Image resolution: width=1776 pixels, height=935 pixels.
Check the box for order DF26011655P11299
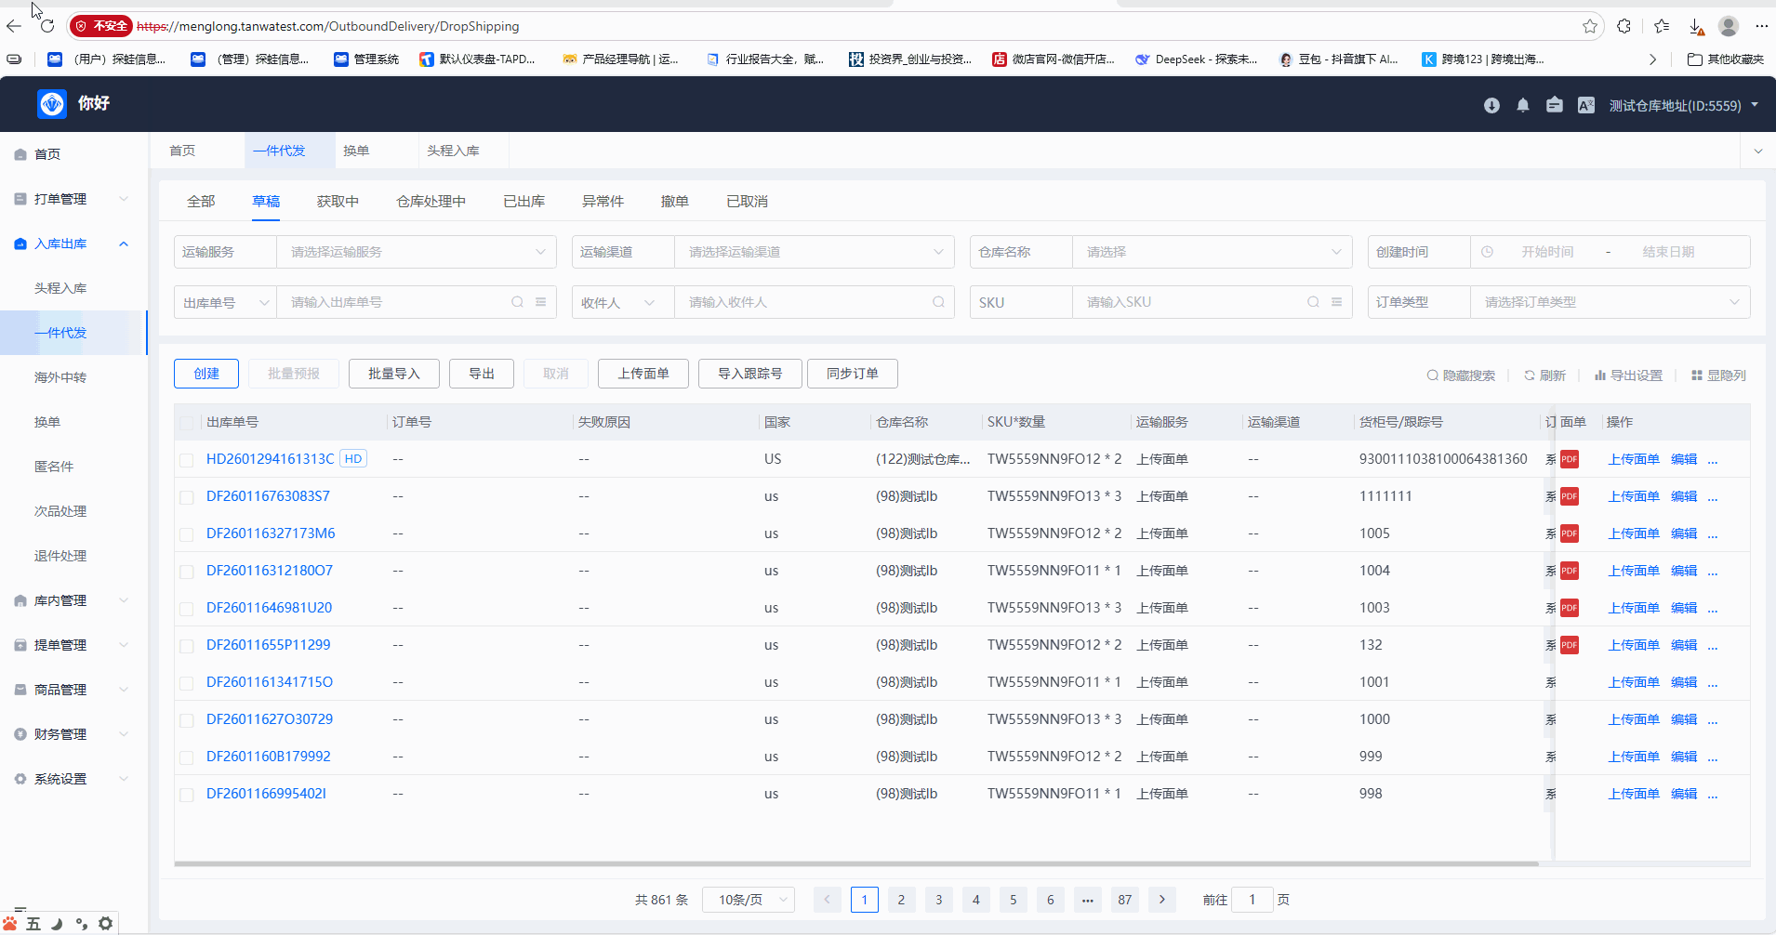[187, 646]
